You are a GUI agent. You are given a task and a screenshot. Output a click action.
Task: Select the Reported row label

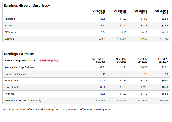click(x=10, y=19)
